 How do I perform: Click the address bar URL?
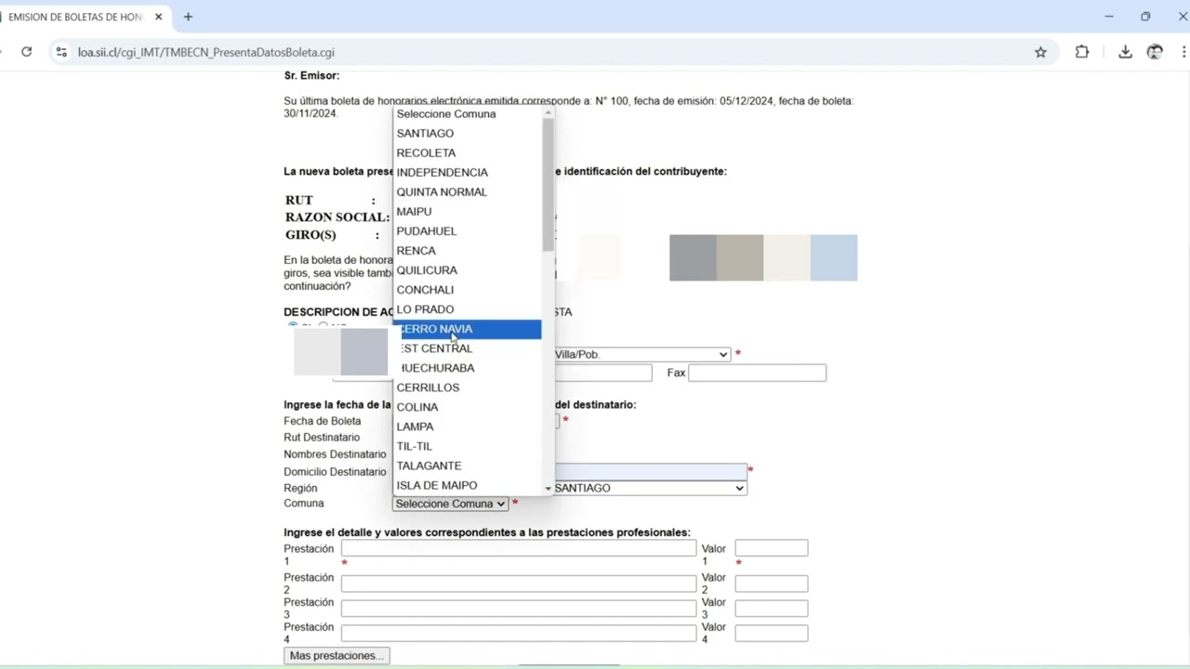click(x=206, y=52)
